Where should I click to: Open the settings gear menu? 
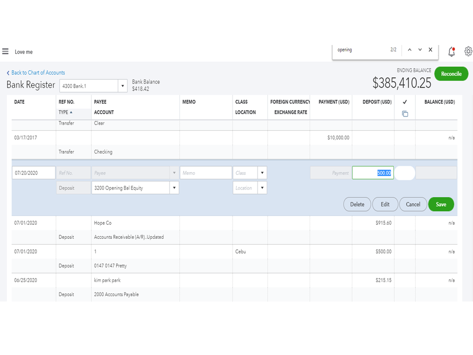468,51
